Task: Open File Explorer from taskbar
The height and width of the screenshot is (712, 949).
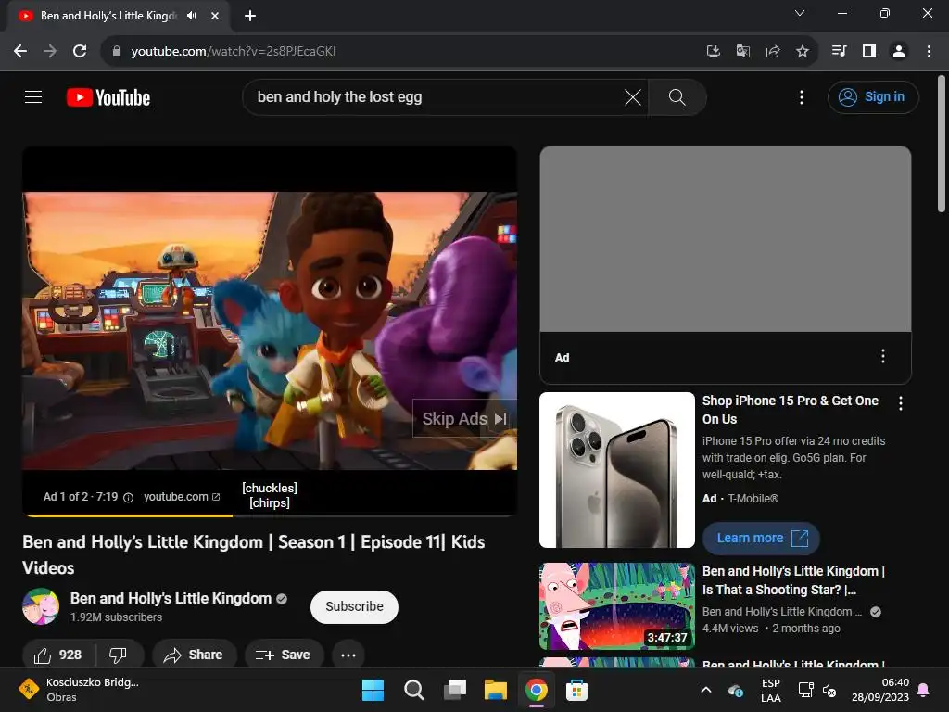Action: tap(495, 690)
